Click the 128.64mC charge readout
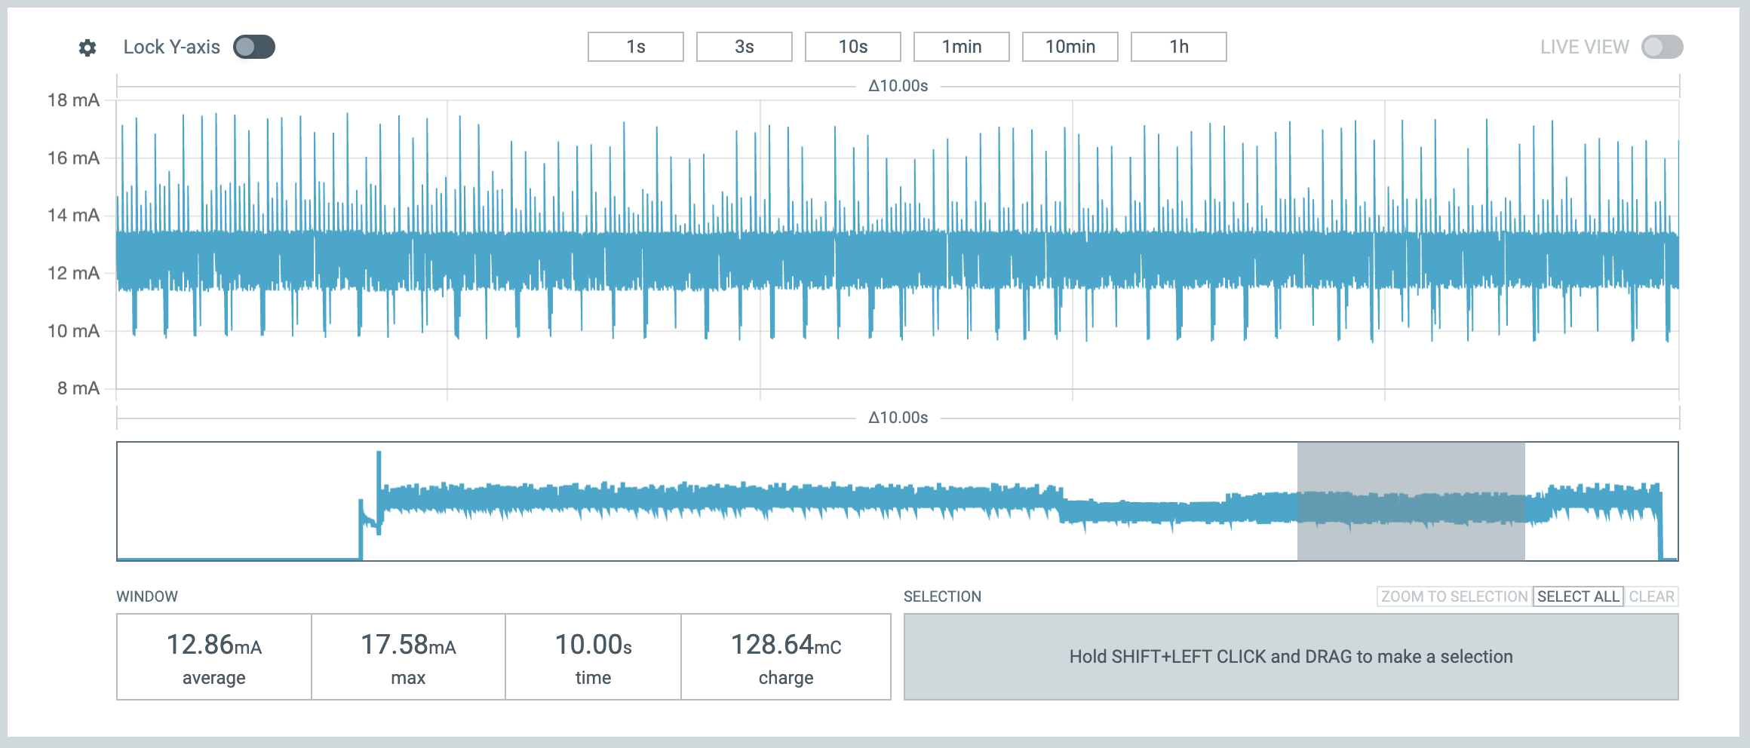The height and width of the screenshot is (748, 1750). pyautogui.click(x=786, y=657)
